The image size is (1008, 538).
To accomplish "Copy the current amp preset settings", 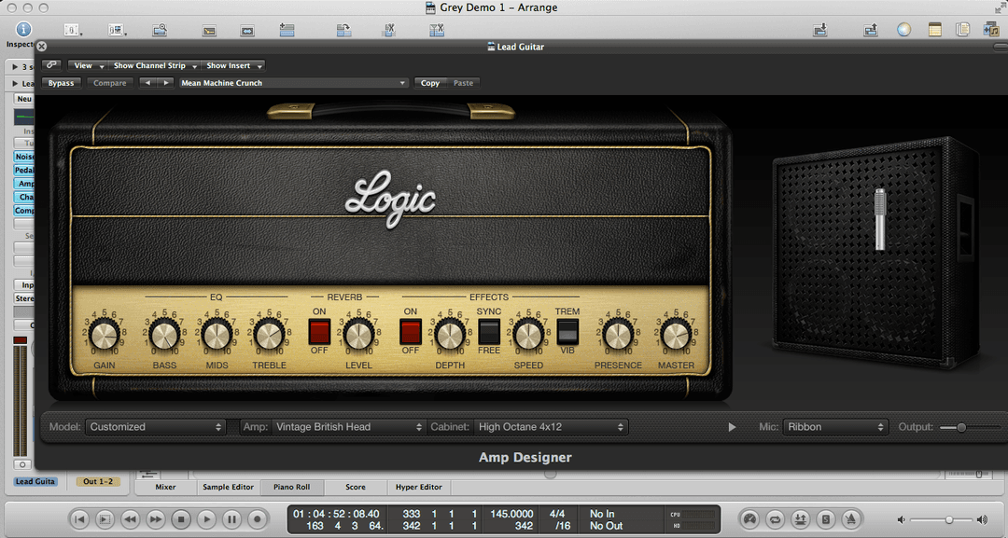I will coord(429,82).
